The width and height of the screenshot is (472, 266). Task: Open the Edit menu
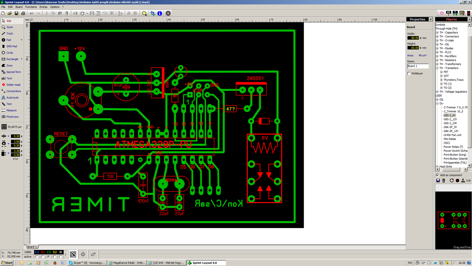(x=10, y=7)
